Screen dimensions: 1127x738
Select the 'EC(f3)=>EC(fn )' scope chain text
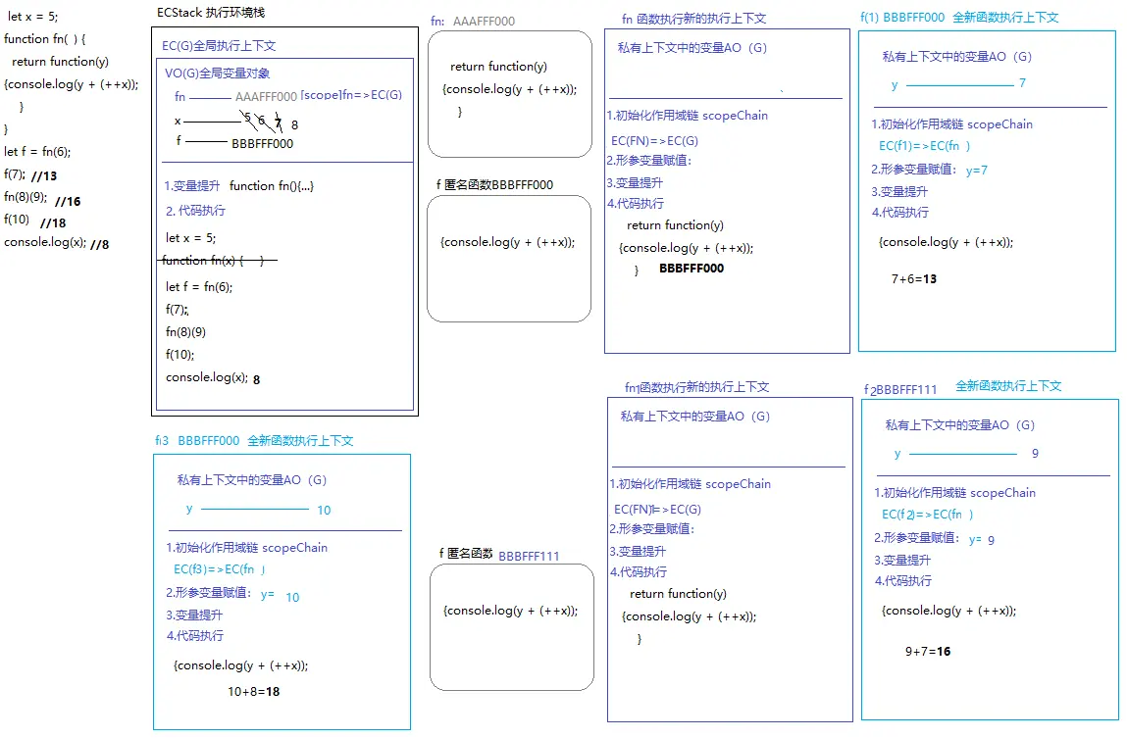[220, 569]
